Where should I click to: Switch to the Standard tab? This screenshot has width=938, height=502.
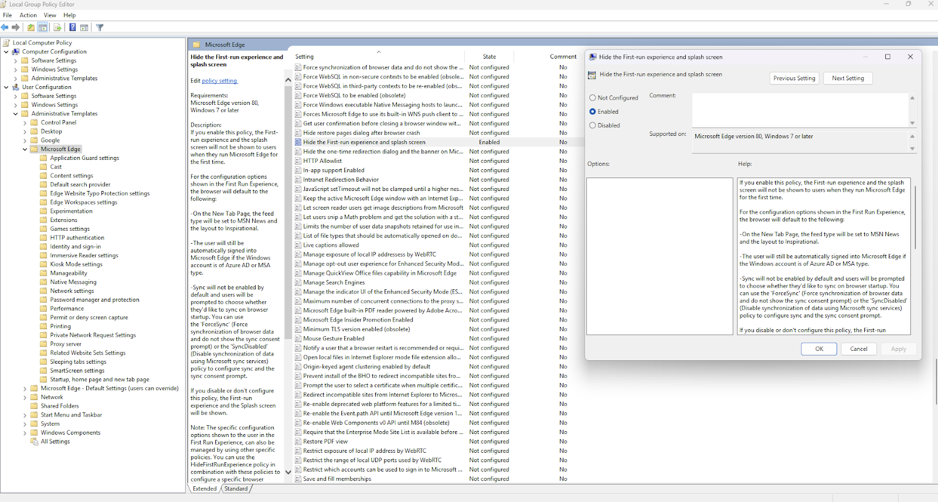(x=236, y=489)
